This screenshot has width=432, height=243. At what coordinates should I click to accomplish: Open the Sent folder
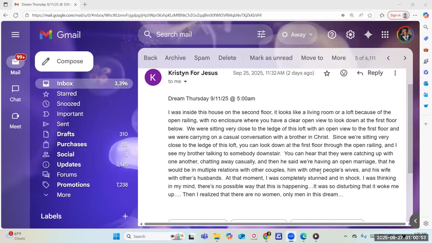[84, 124]
